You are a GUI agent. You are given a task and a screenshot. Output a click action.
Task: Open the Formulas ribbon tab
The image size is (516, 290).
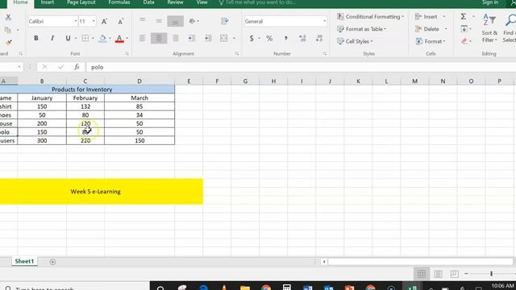click(x=119, y=2)
